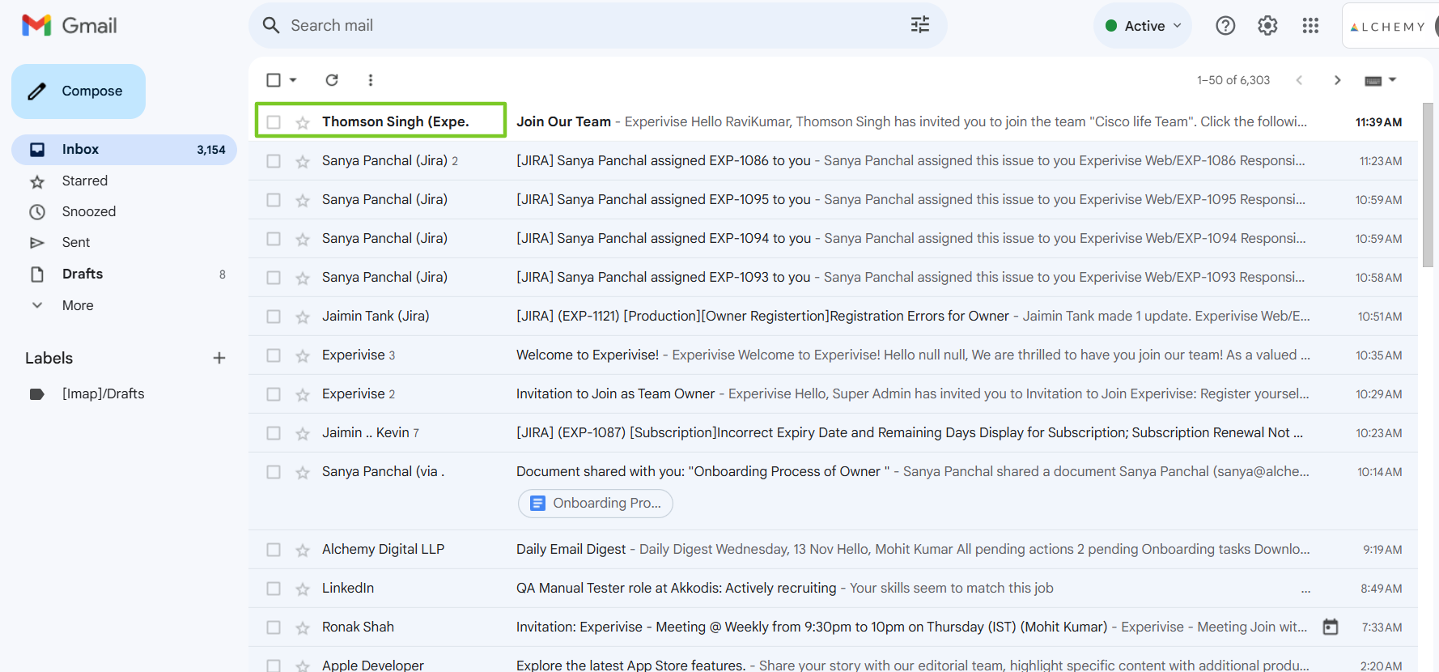Open the select dropdown arrow
This screenshot has width=1439, height=672.
point(293,80)
